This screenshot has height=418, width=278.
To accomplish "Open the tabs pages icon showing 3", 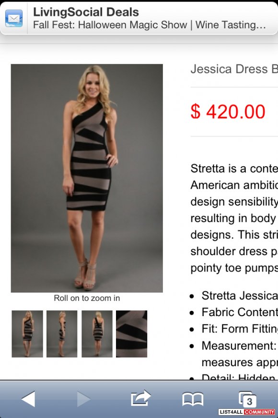I will pyautogui.click(x=247, y=399).
